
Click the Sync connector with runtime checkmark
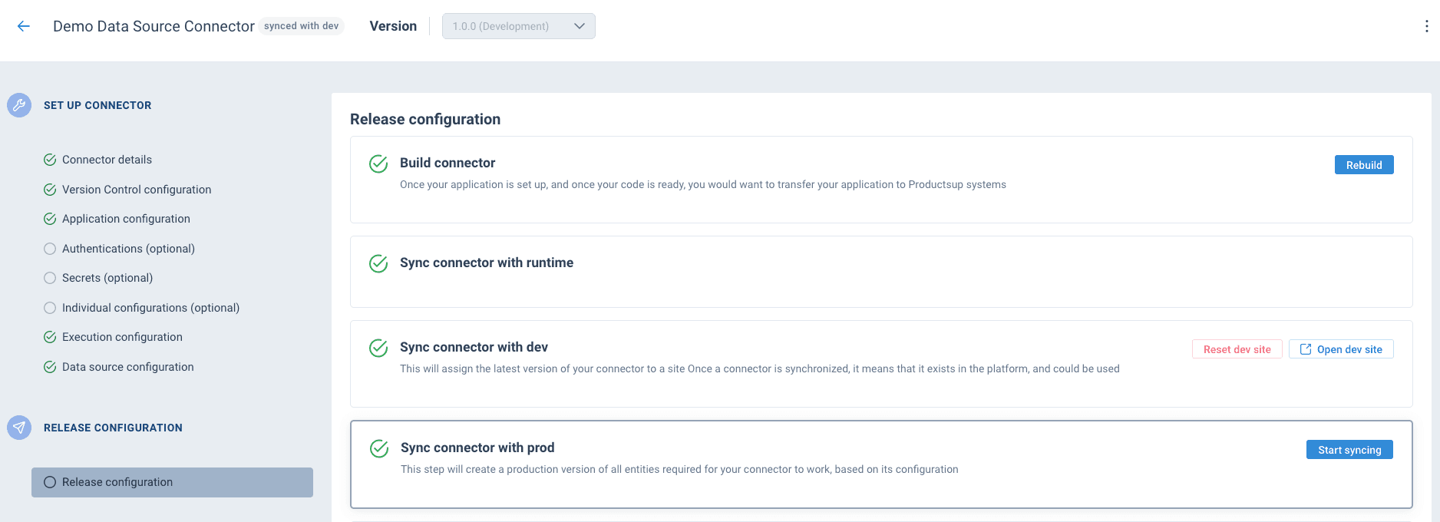point(378,263)
